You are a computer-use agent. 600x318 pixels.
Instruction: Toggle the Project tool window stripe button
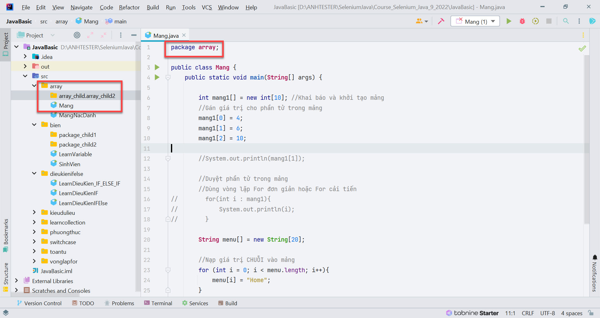(x=6, y=45)
